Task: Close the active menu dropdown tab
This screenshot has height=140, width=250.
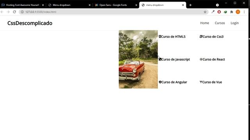Action: pos(183,5)
